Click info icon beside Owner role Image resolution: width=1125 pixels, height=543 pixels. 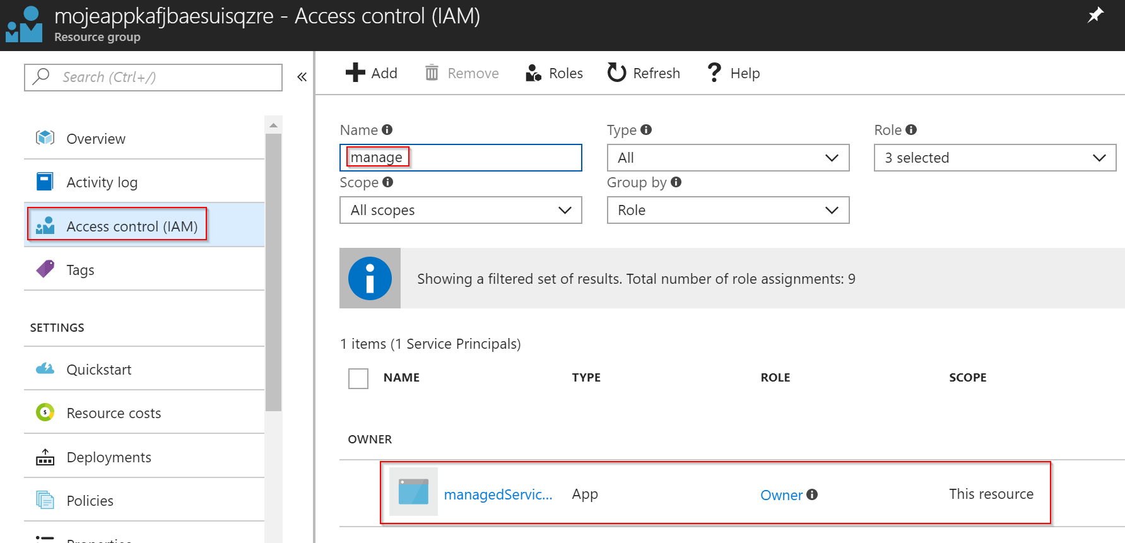coord(812,494)
